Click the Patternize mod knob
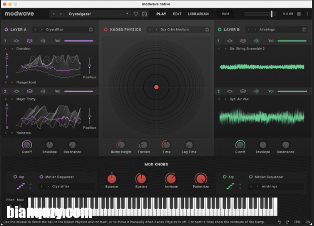 point(201,178)
